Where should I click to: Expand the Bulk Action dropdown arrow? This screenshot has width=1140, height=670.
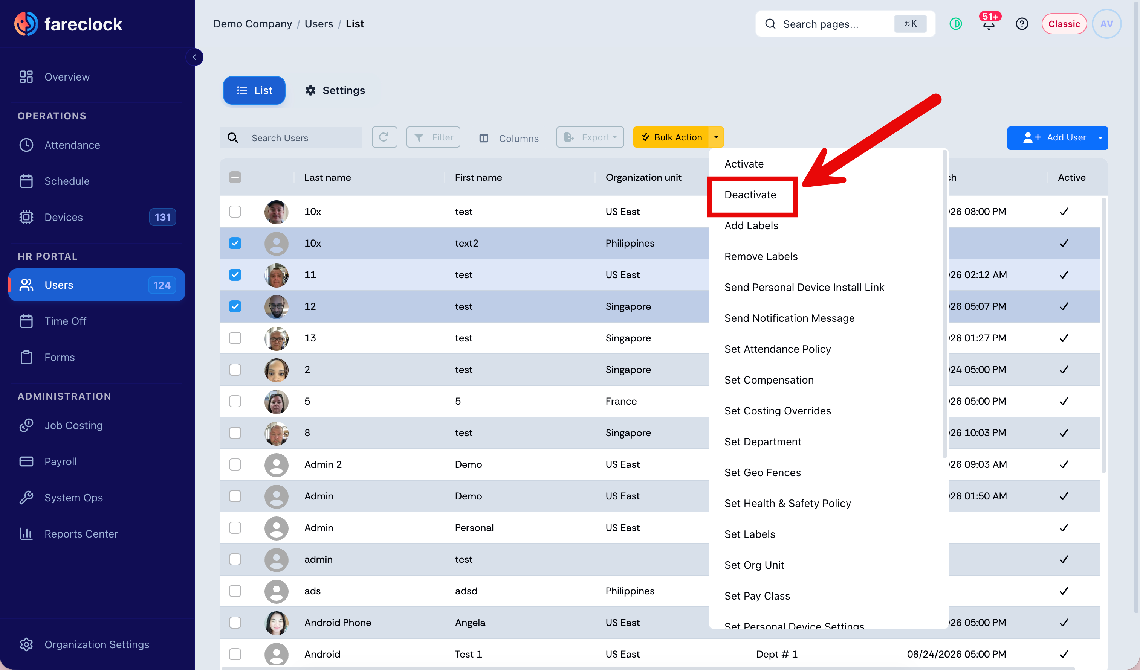[x=716, y=137]
